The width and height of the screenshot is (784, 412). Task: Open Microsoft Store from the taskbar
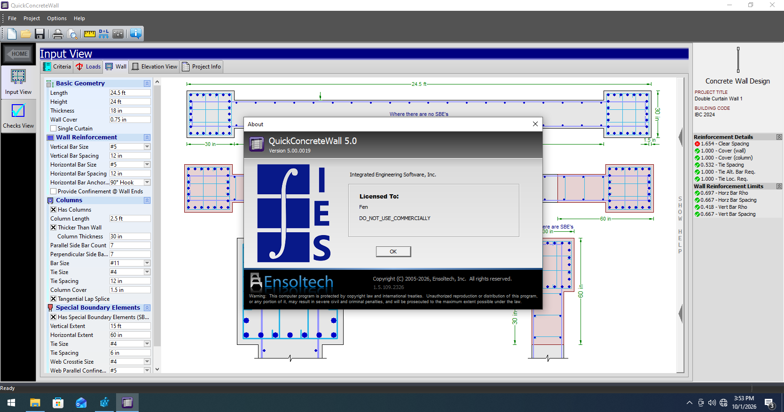(x=58, y=403)
